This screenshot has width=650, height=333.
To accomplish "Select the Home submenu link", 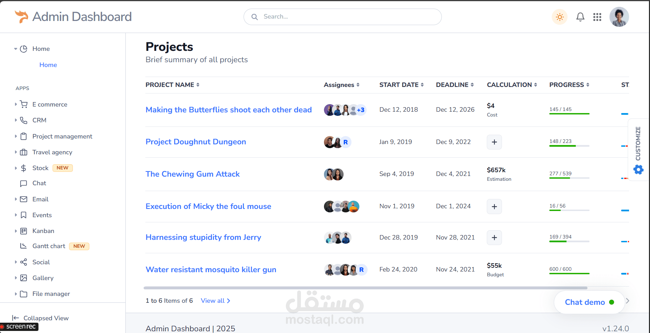I will pos(48,65).
